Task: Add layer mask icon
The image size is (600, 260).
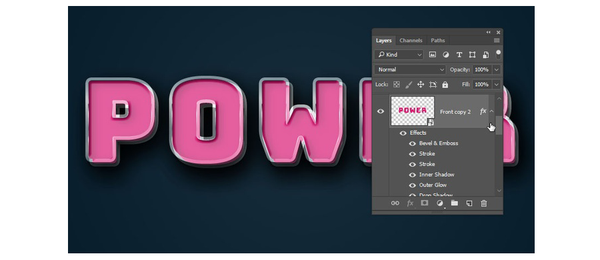Action: pos(425,203)
